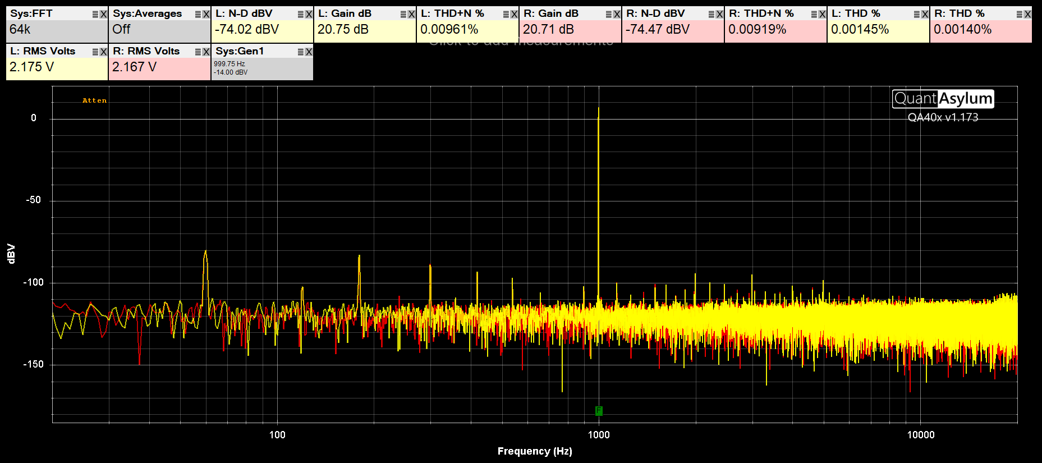This screenshot has width=1042, height=463.
Task: Open the R: Gain dB tile menu icon
Action: [x=609, y=14]
